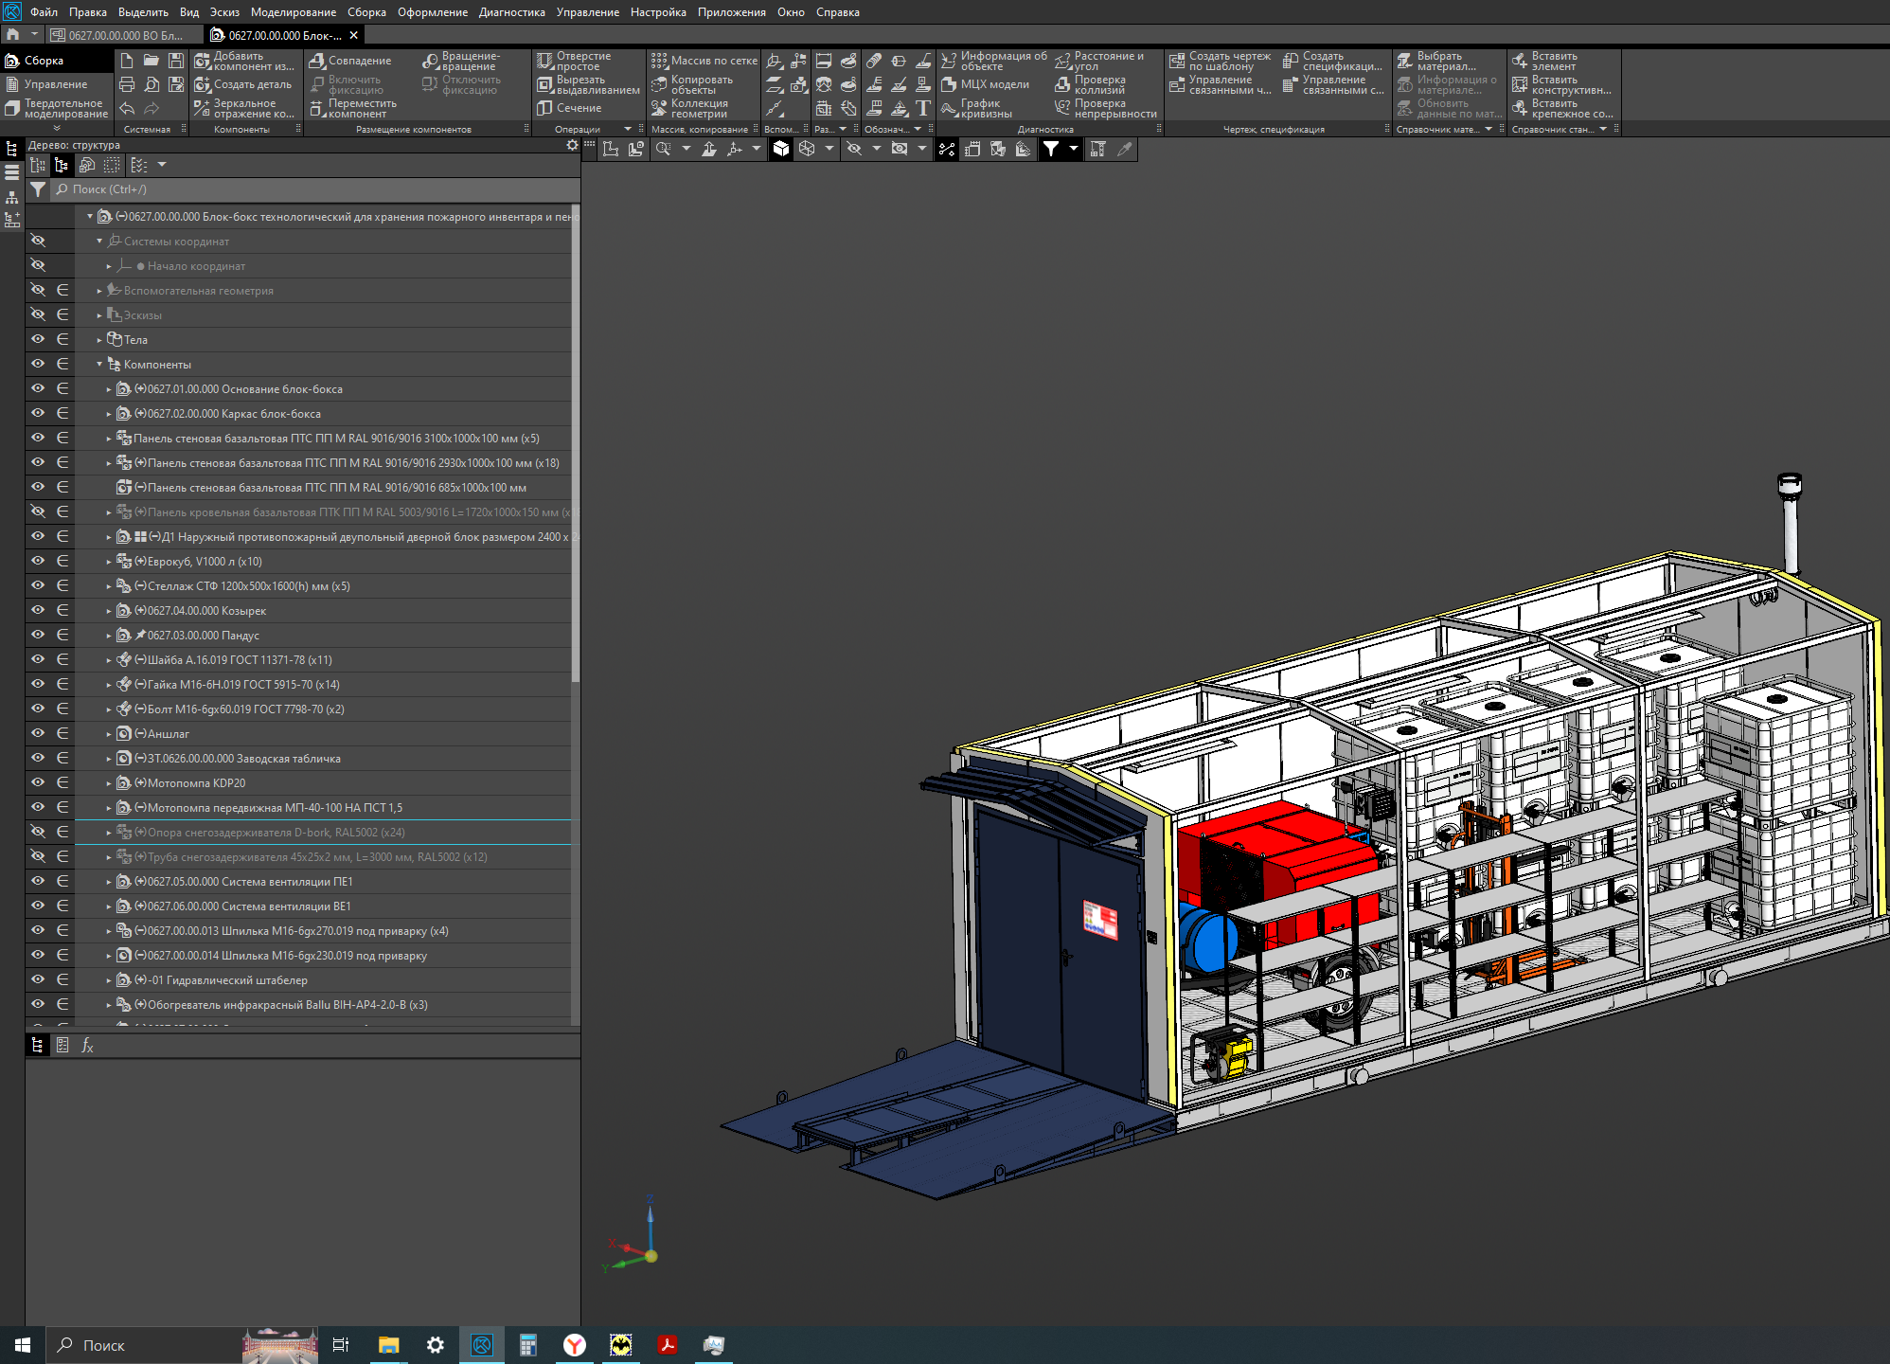Open Yandex Browser from the taskbar
This screenshot has width=1890, height=1364.
click(575, 1345)
